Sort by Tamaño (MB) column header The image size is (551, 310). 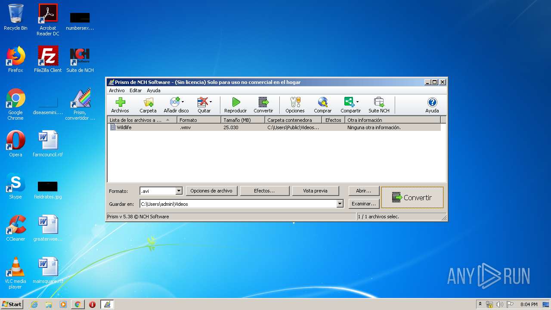click(243, 120)
